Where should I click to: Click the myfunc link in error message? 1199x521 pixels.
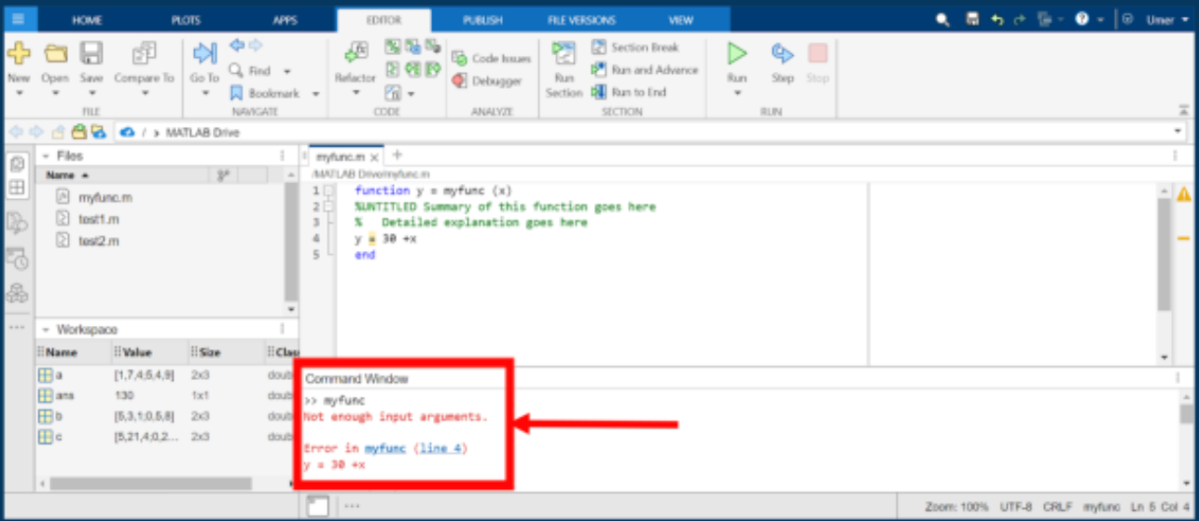click(x=385, y=448)
